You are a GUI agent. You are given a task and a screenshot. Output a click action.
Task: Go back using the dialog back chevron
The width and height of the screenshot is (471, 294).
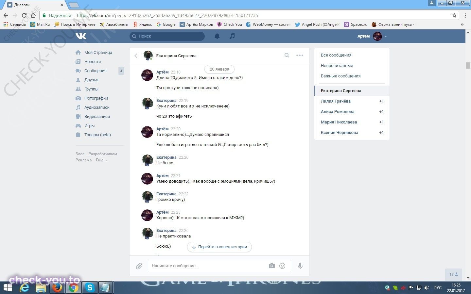click(136, 56)
